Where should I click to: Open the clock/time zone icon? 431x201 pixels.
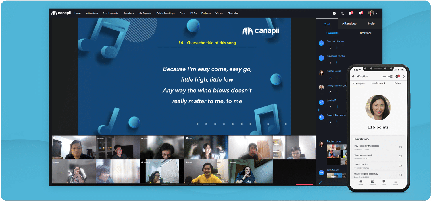pyautogui.click(x=334, y=13)
